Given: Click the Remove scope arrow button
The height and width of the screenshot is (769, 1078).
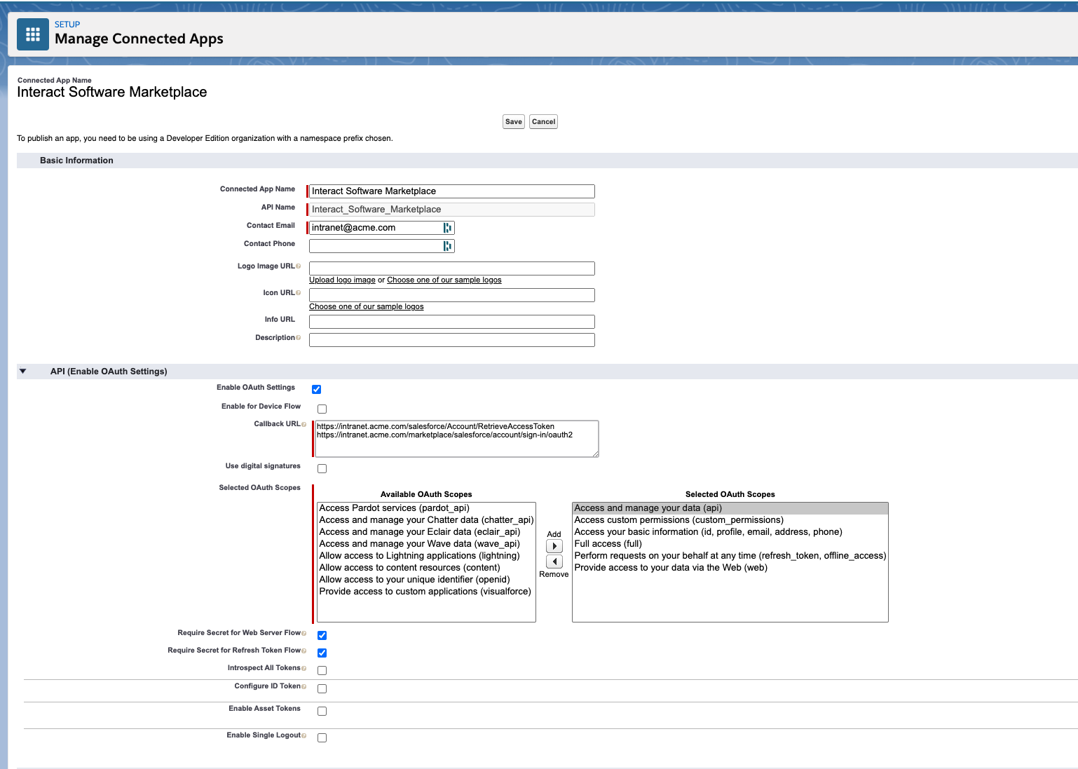Looking at the screenshot, I should click(x=554, y=562).
